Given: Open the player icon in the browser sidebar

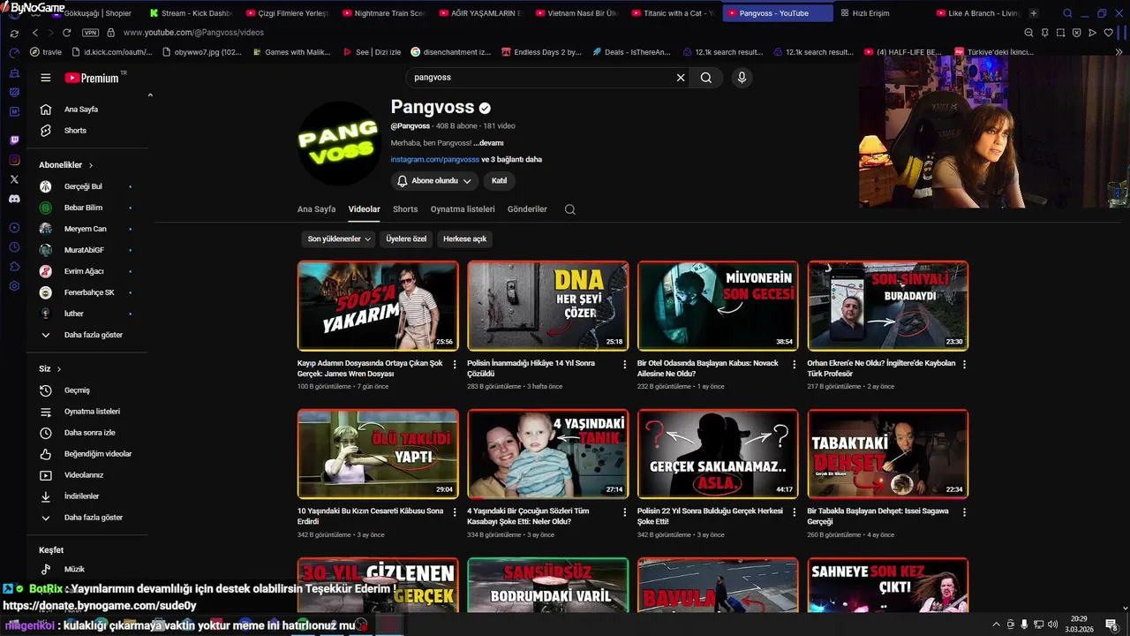Looking at the screenshot, I should coord(14,228).
